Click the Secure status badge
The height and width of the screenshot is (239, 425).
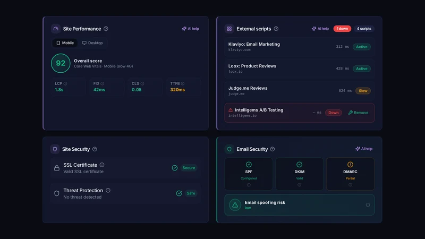click(189, 168)
